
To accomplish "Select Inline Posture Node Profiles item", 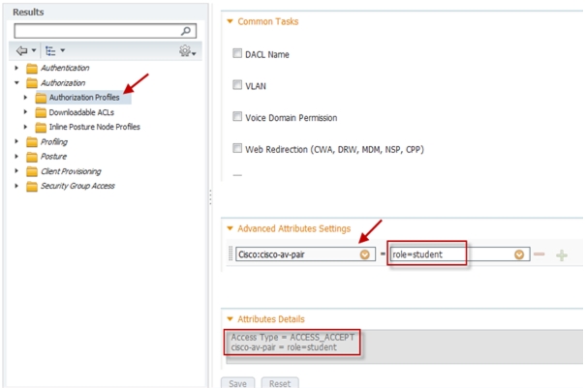I will (x=94, y=127).
